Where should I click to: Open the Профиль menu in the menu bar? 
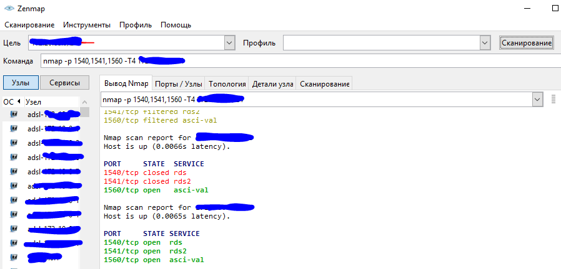coord(136,25)
